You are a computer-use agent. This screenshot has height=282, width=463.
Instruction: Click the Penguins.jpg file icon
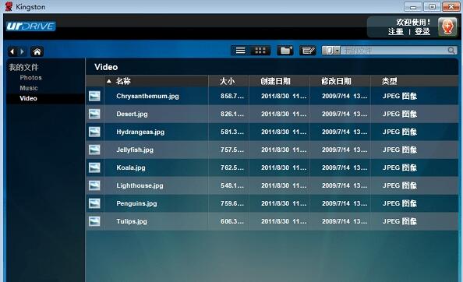click(x=94, y=203)
